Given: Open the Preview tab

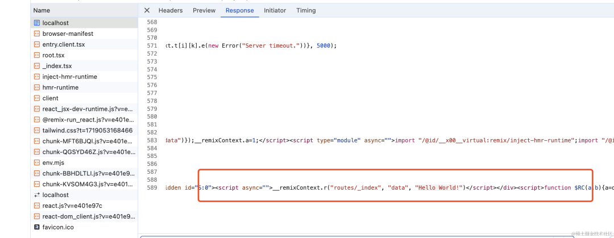Looking at the screenshot, I should pyautogui.click(x=204, y=11).
